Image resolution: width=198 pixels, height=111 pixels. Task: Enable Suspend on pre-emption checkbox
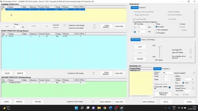click(94, 28)
